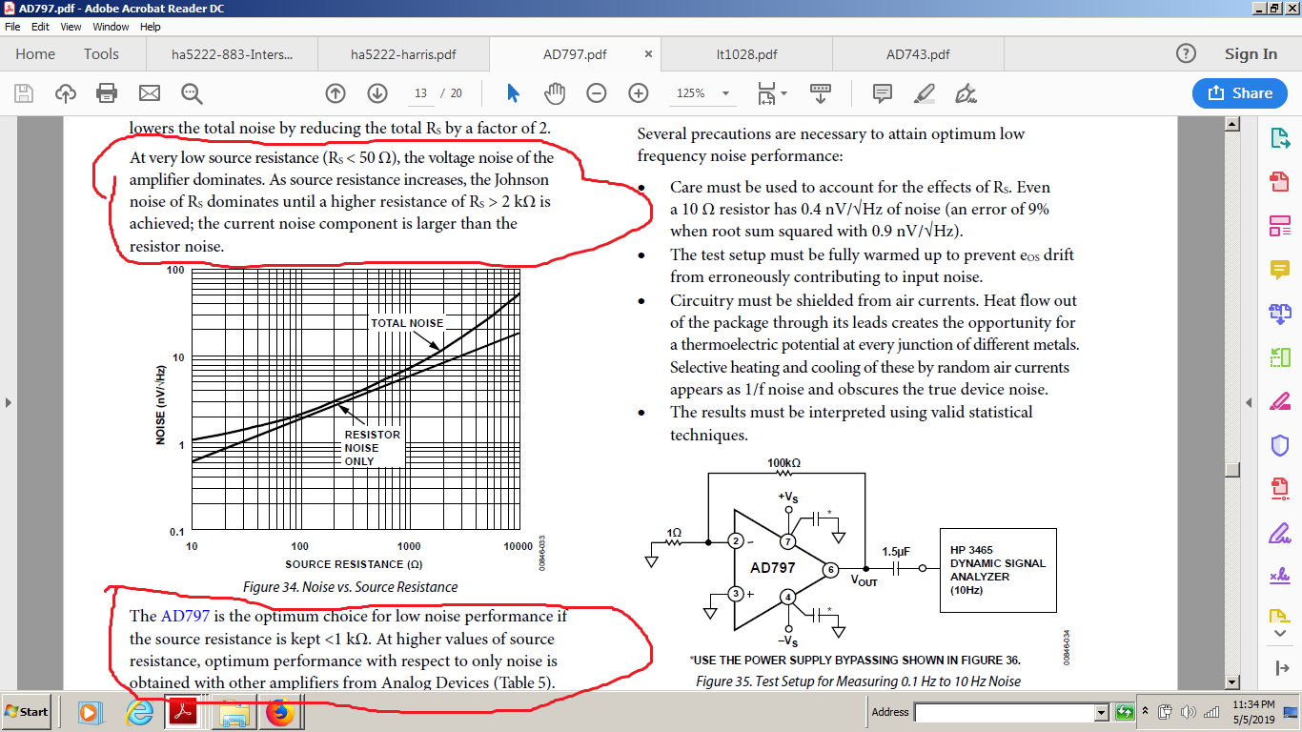This screenshot has width=1302, height=732.
Task: Activate the Hand pan tool
Action: (x=555, y=93)
